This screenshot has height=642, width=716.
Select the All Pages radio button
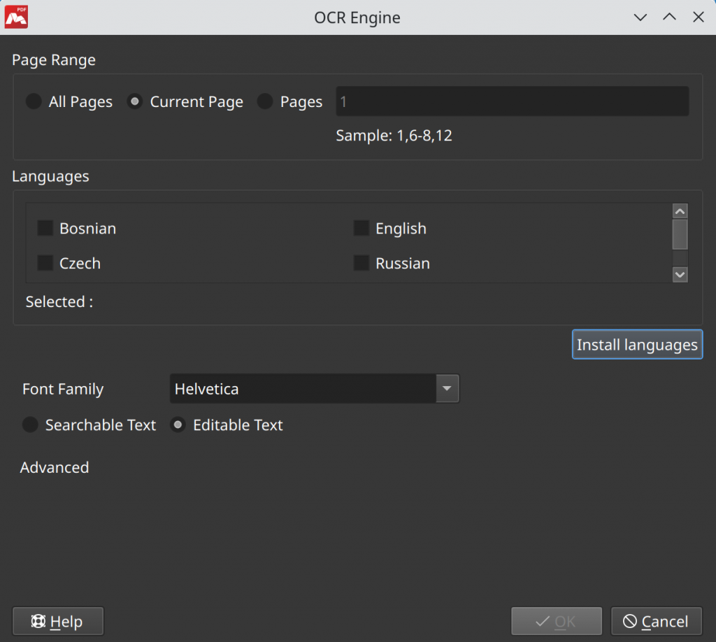tap(33, 101)
